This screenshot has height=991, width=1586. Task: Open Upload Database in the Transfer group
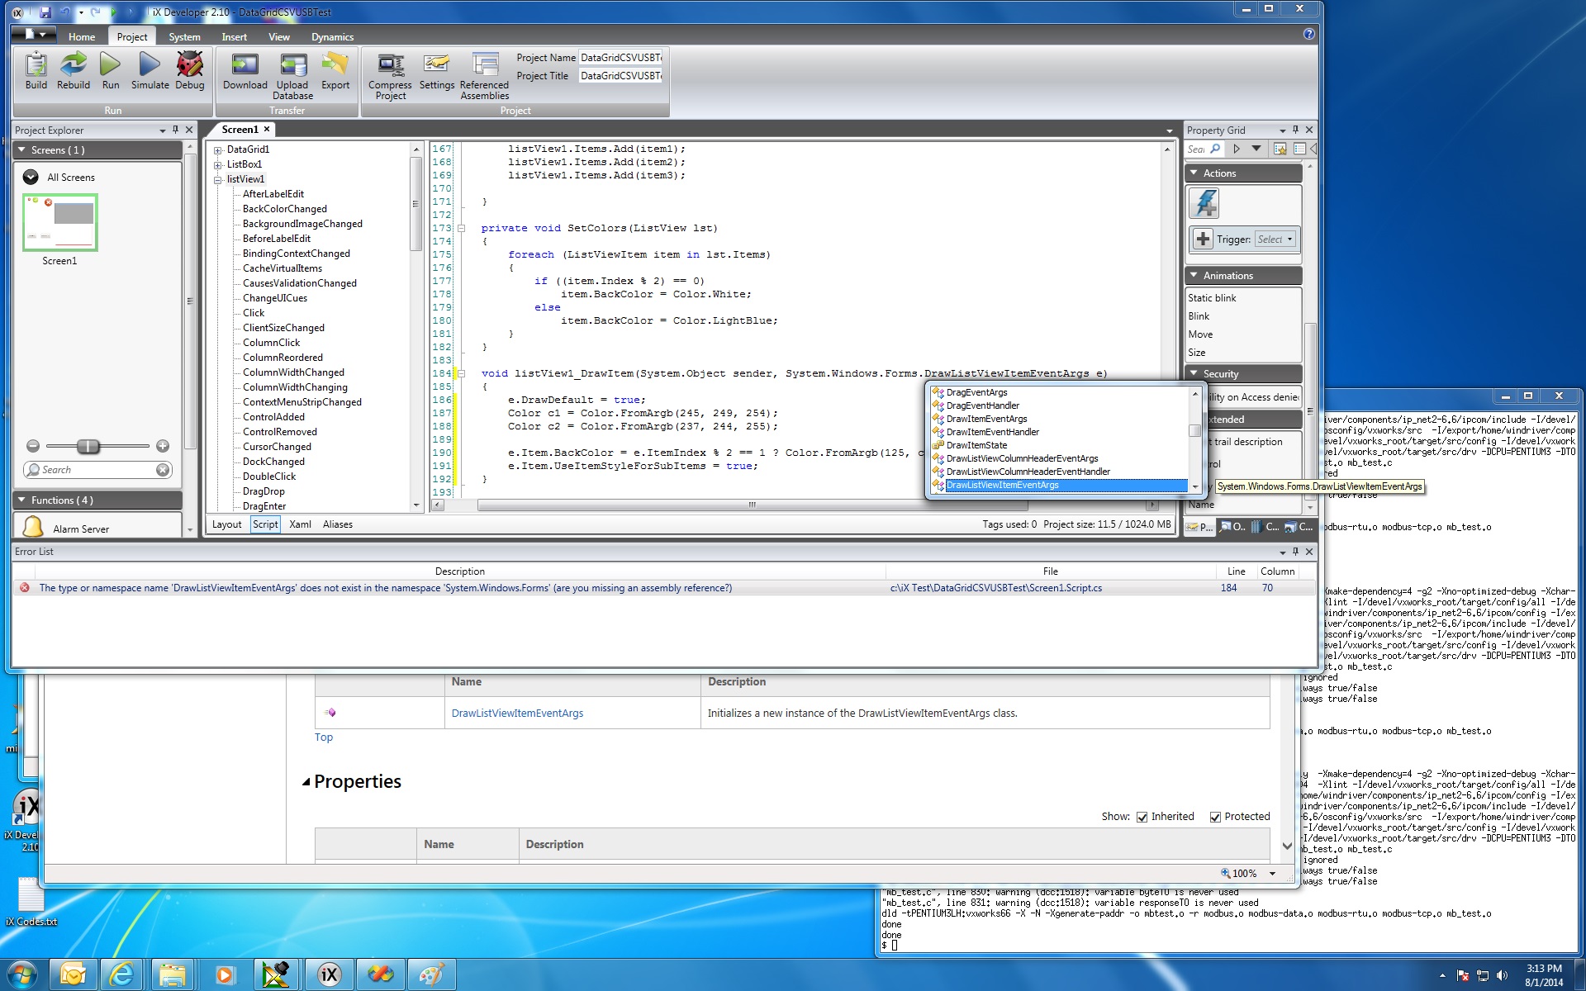(x=292, y=64)
